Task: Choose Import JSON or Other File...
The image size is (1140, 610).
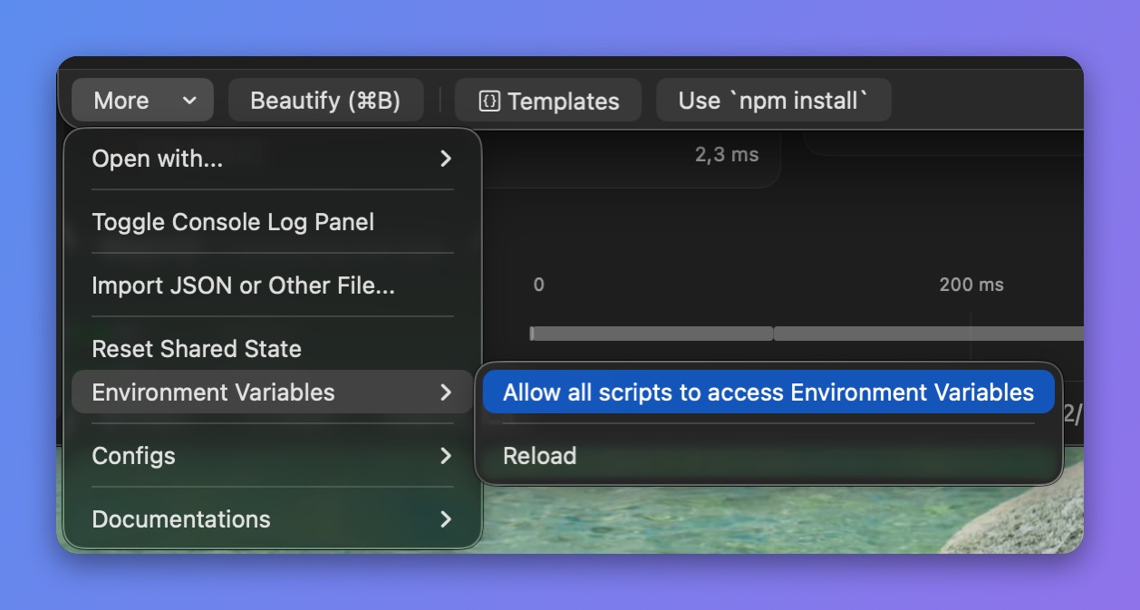Action: pos(272,286)
